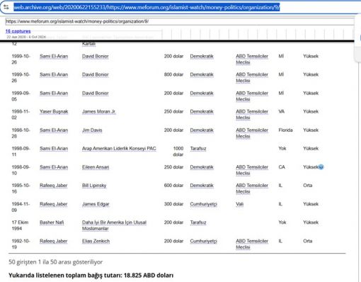Image resolution: width=361 pixels, height=282 pixels.
Task: Select the VA state cell
Action: tap(282, 111)
